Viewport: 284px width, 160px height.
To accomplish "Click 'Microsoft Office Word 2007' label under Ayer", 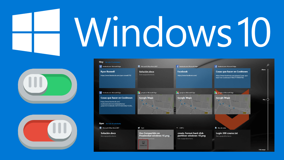I will pos(111,128).
